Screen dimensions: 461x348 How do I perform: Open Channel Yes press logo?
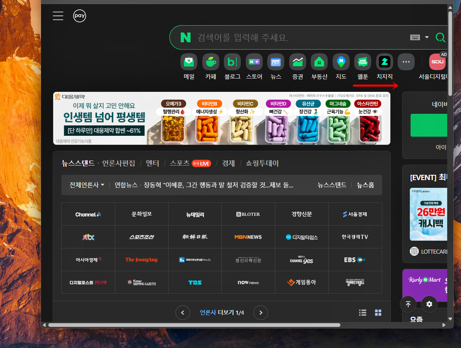click(x=302, y=259)
